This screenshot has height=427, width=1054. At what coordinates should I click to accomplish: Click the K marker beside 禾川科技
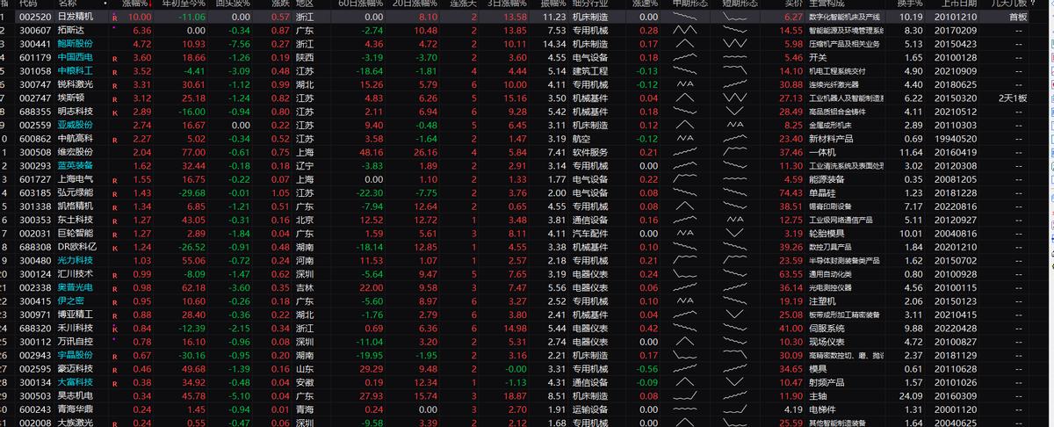click(114, 328)
